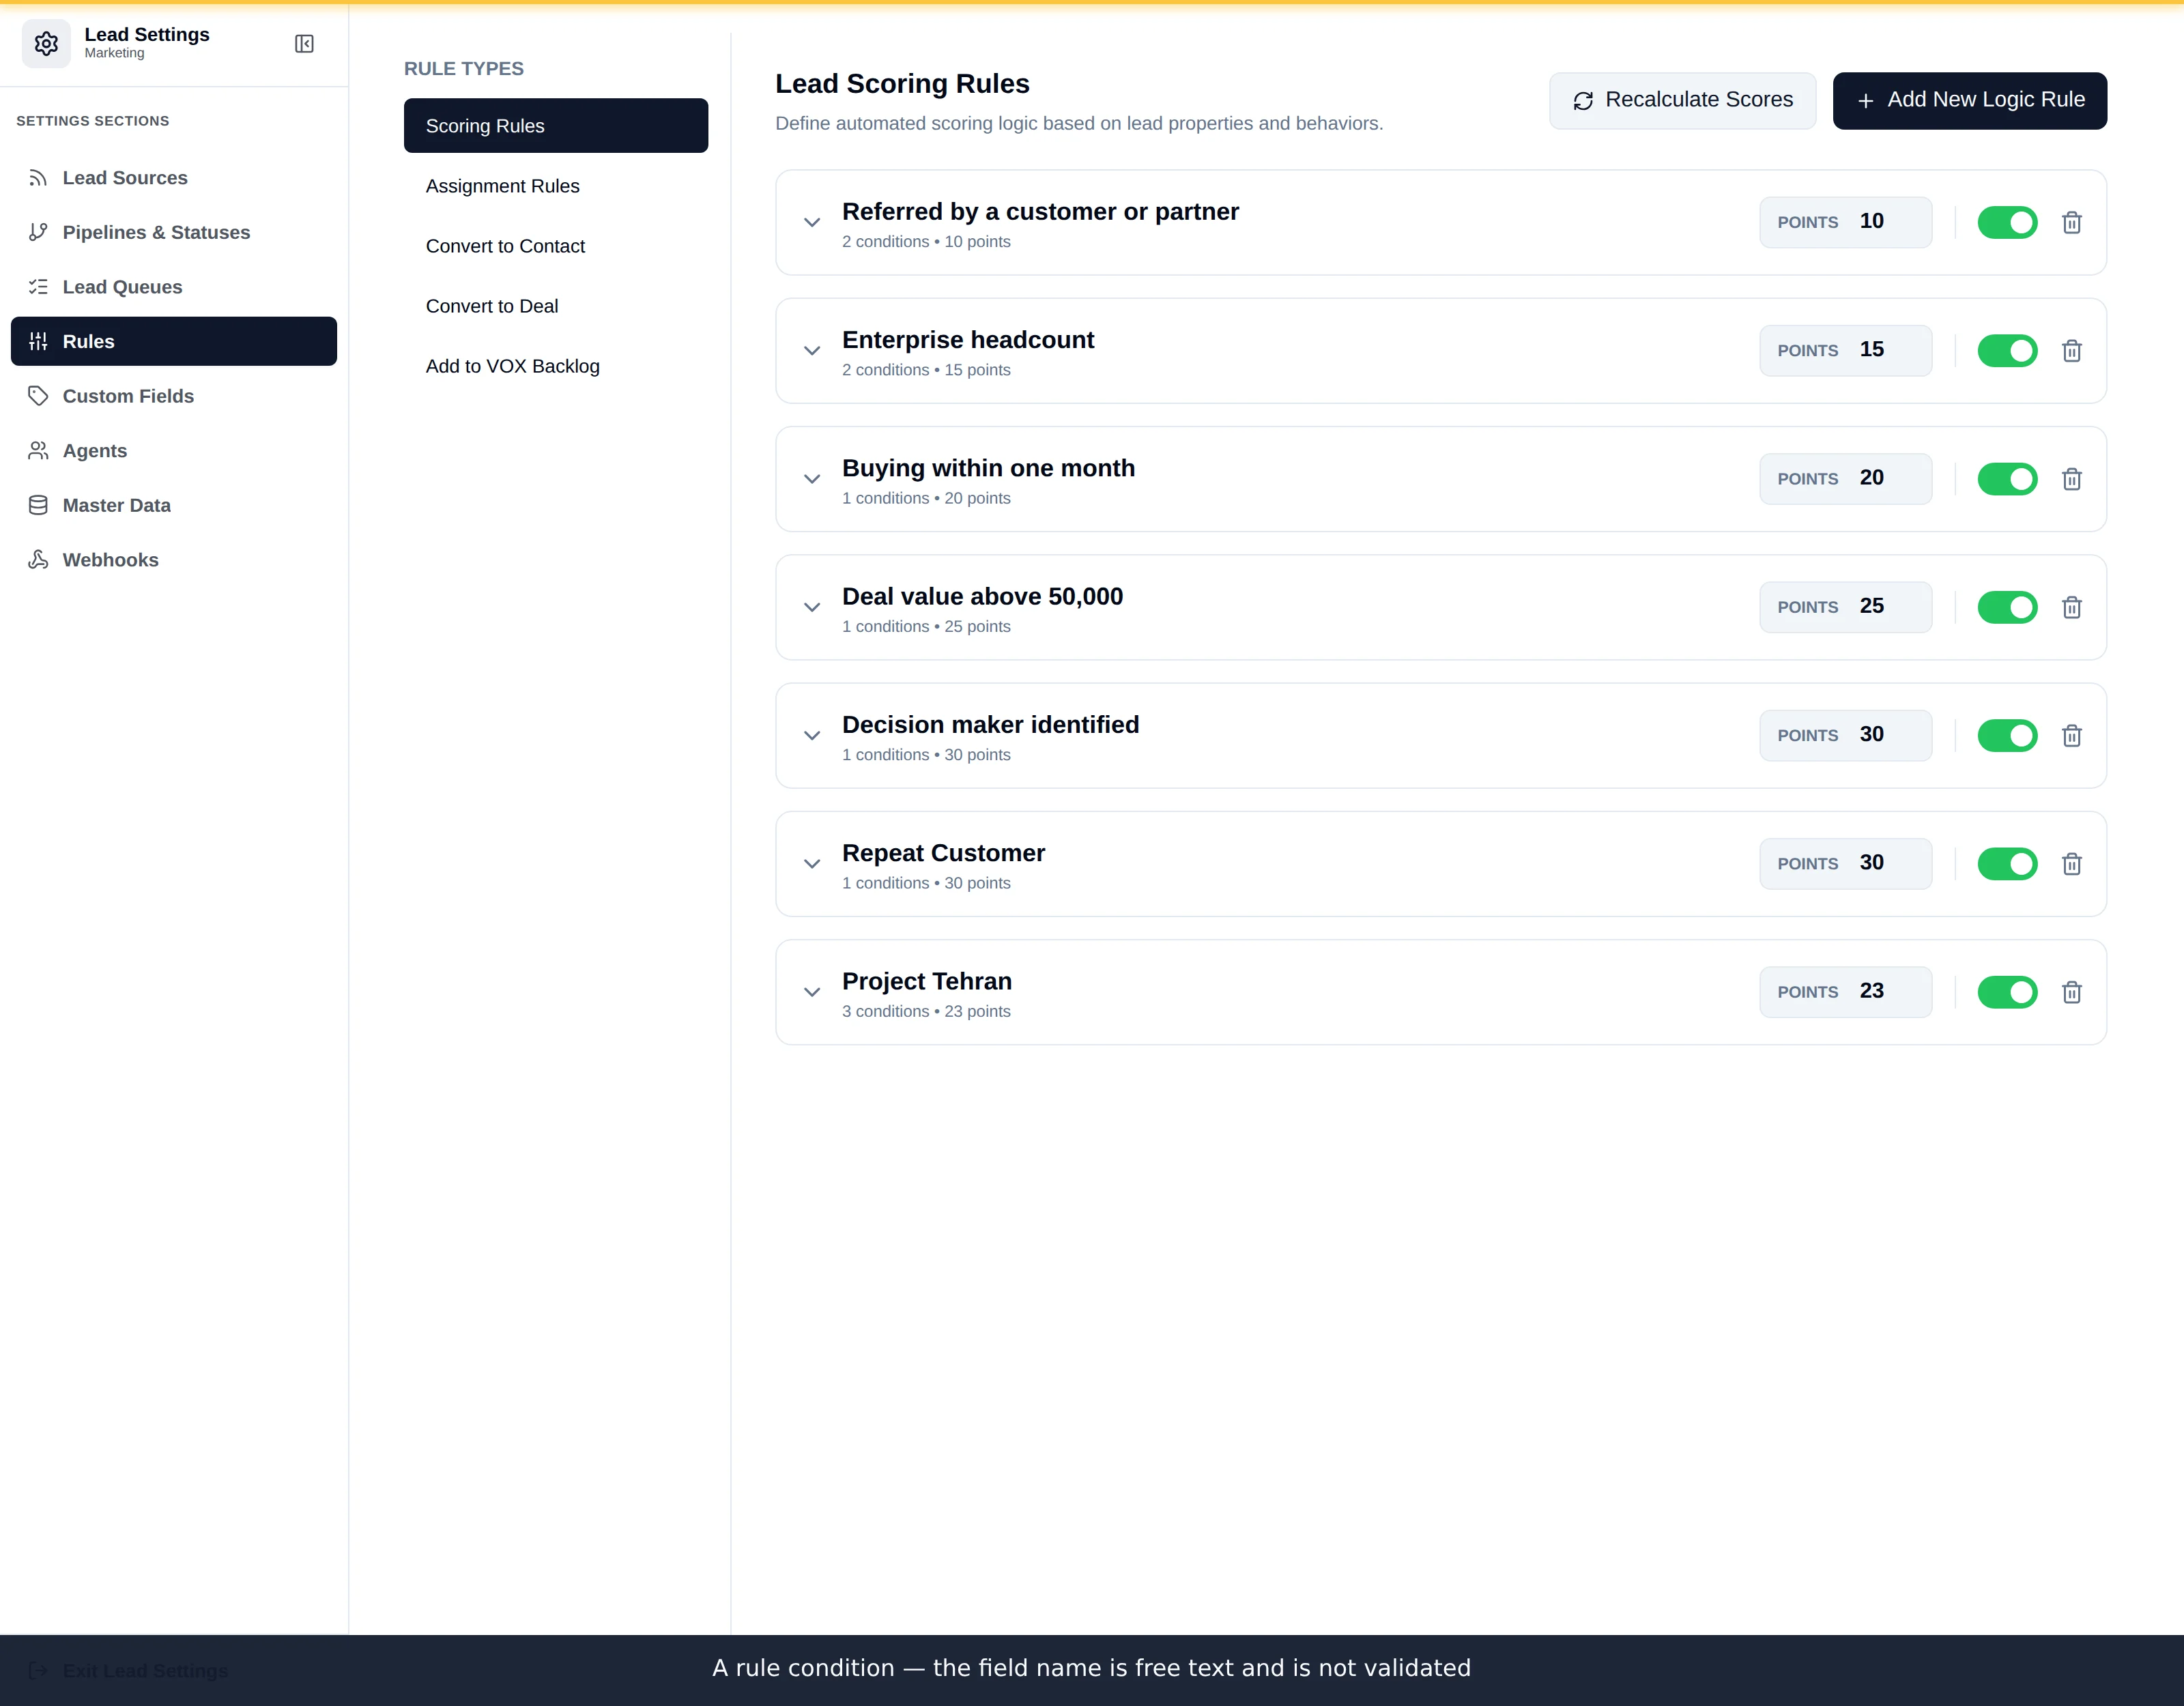The image size is (2184, 1706).
Task: Click the Master Data database icon
Action: 38,505
